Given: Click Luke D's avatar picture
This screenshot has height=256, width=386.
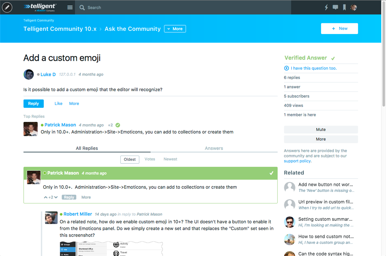Looking at the screenshot, I should pos(29,74).
